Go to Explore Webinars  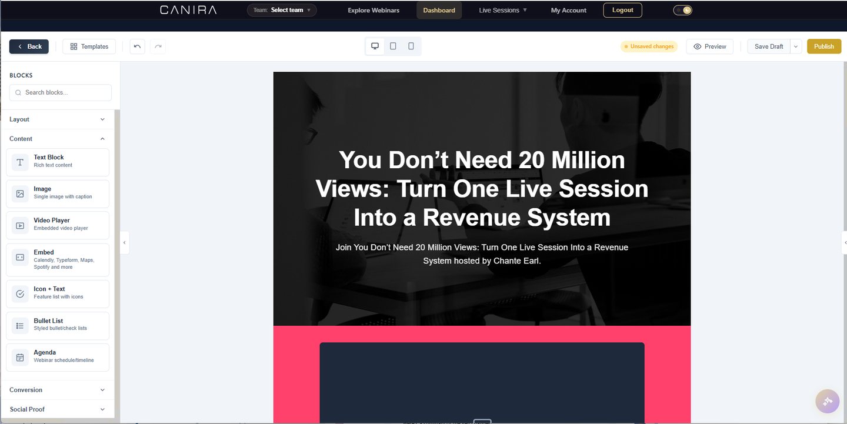coord(374,10)
